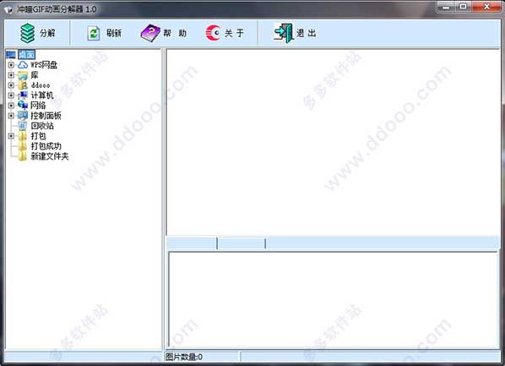Select the 新建文件夹 tree label

50,156
